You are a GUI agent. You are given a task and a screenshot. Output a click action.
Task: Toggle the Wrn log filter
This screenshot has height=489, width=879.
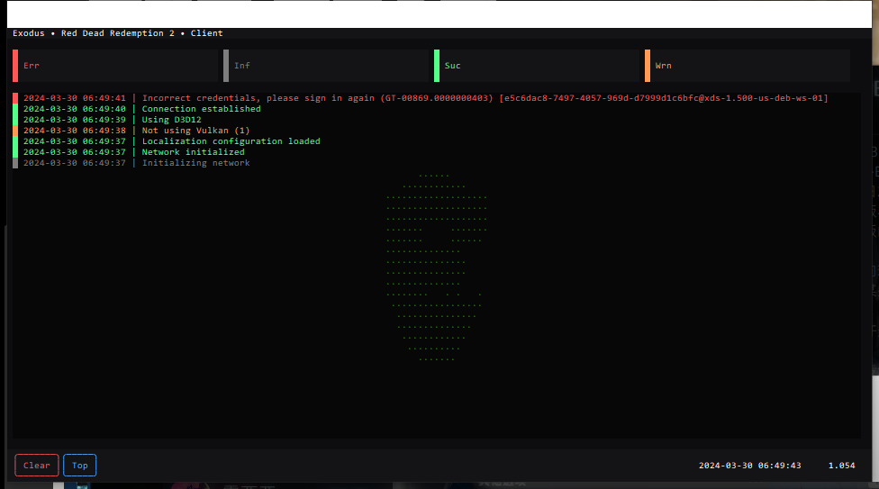(748, 66)
